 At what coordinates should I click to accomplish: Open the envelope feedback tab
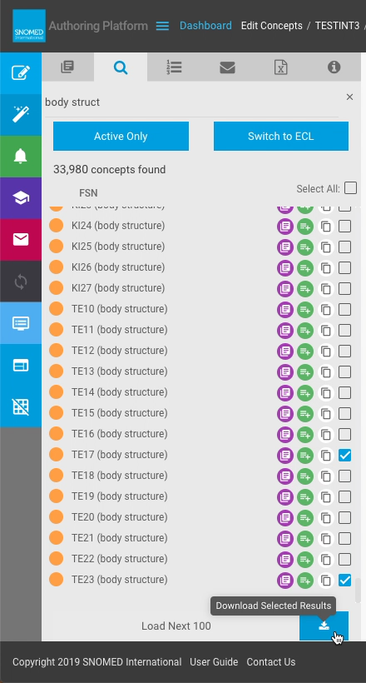tap(227, 67)
